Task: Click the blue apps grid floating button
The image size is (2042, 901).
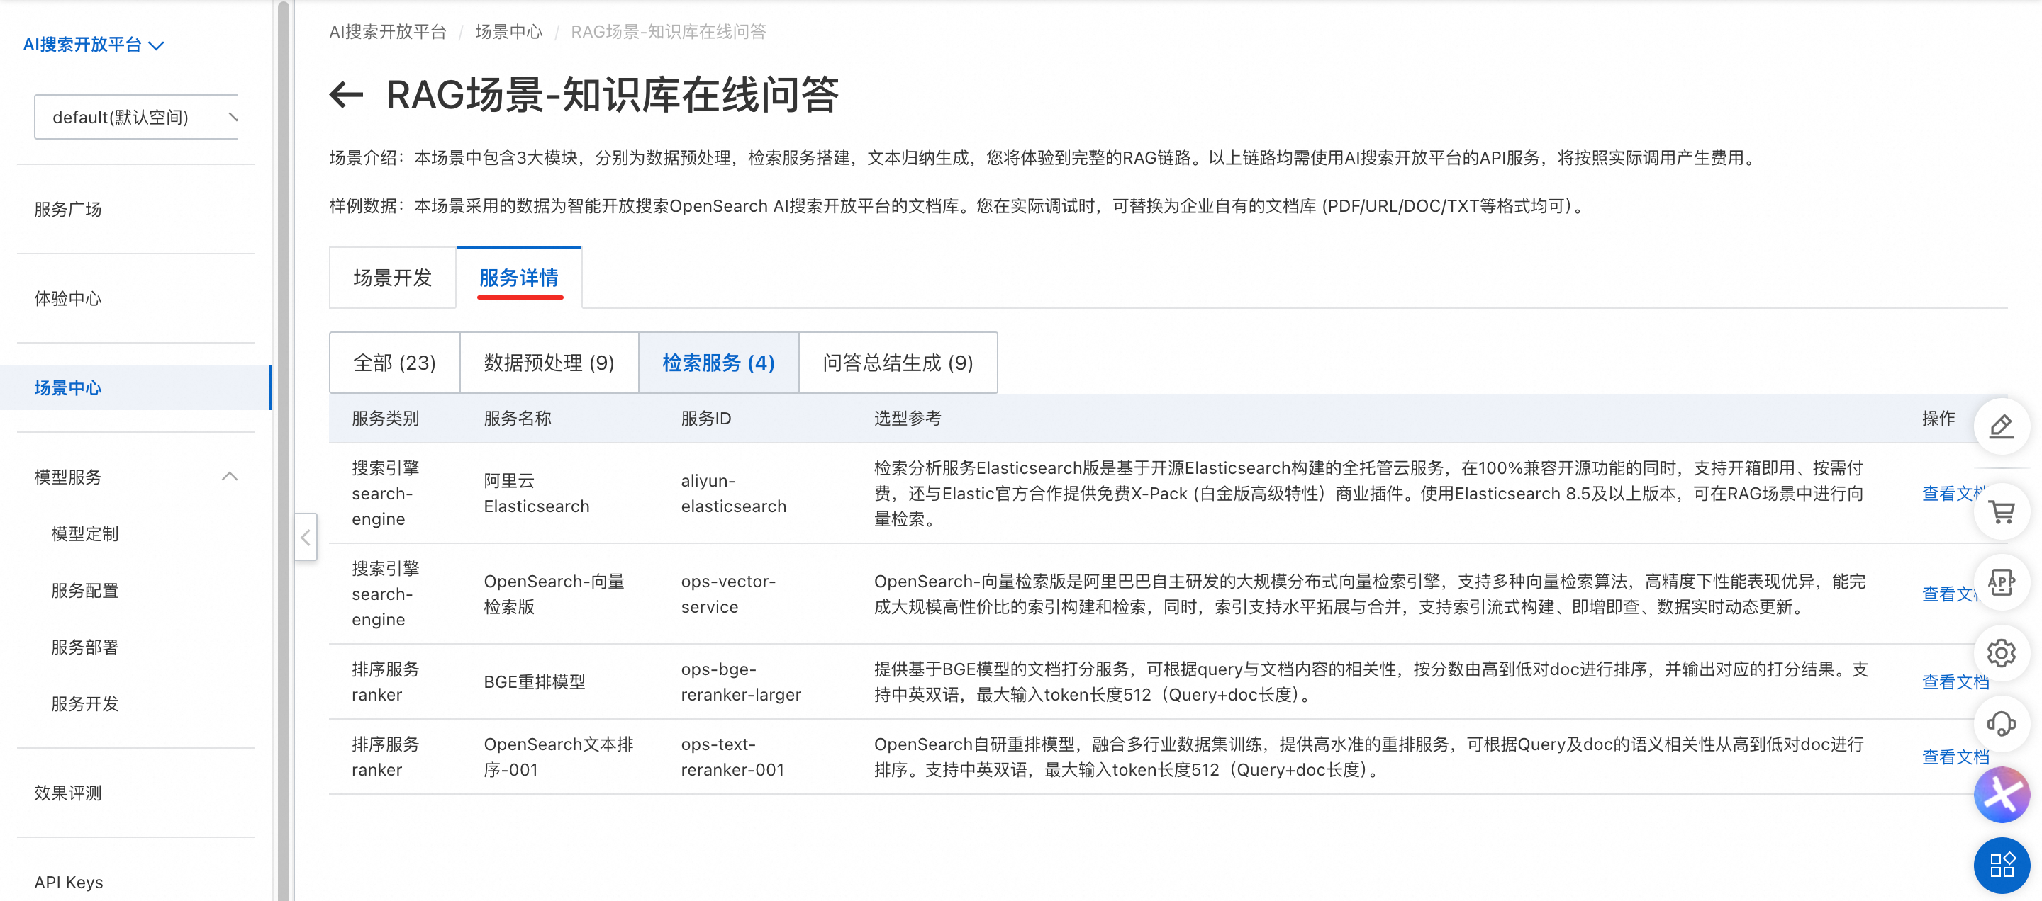Action: coord(2001,865)
